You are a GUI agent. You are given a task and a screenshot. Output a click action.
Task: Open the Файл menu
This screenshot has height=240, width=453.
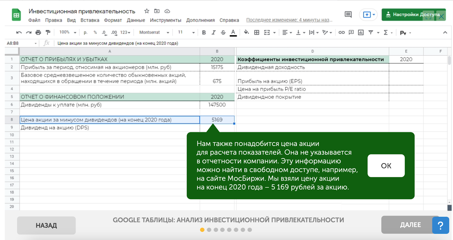(x=34, y=20)
